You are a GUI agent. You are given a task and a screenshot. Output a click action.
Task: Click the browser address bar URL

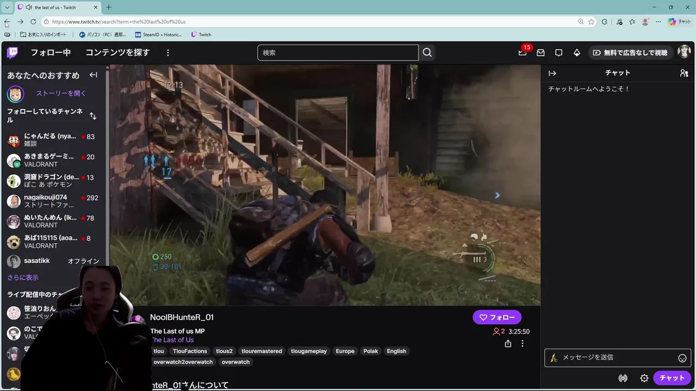point(119,22)
